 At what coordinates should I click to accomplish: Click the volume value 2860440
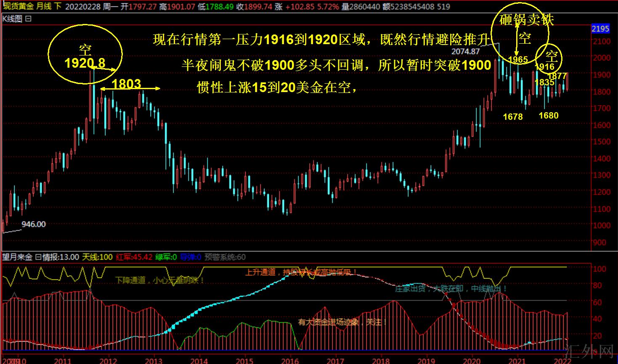[x=365, y=7]
